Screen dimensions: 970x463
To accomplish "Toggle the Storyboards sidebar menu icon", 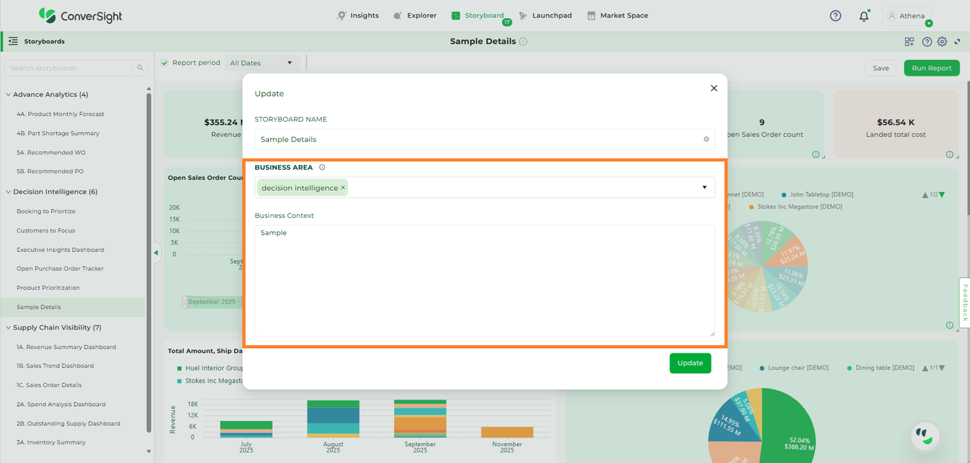I will (x=13, y=41).
